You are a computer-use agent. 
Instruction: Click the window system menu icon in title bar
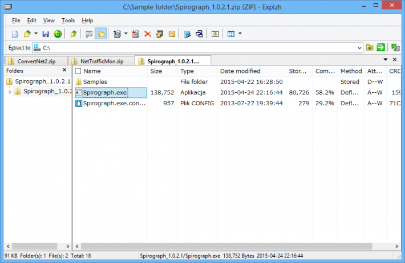click(x=8, y=7)
